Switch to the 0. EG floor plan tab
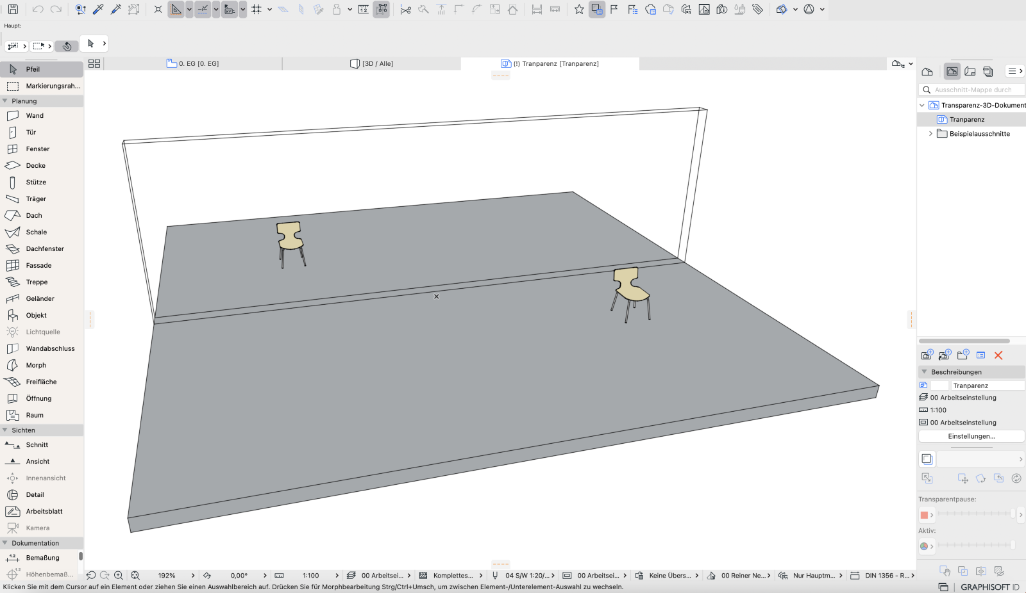The height and width of the screenshot is (593, 1026). point(193,64)
